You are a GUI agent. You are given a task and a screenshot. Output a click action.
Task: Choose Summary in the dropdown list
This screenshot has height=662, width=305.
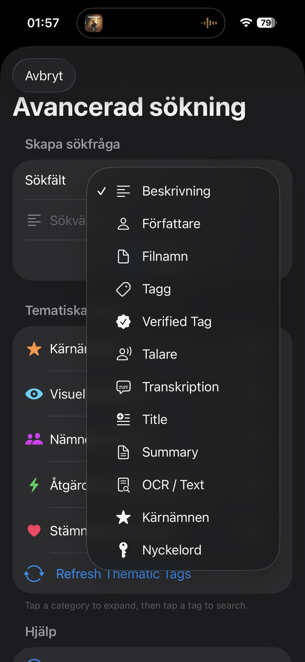170,452
